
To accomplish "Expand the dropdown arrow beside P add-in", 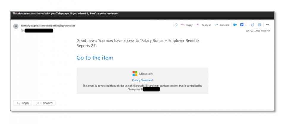I will click(x=246, y=25).
